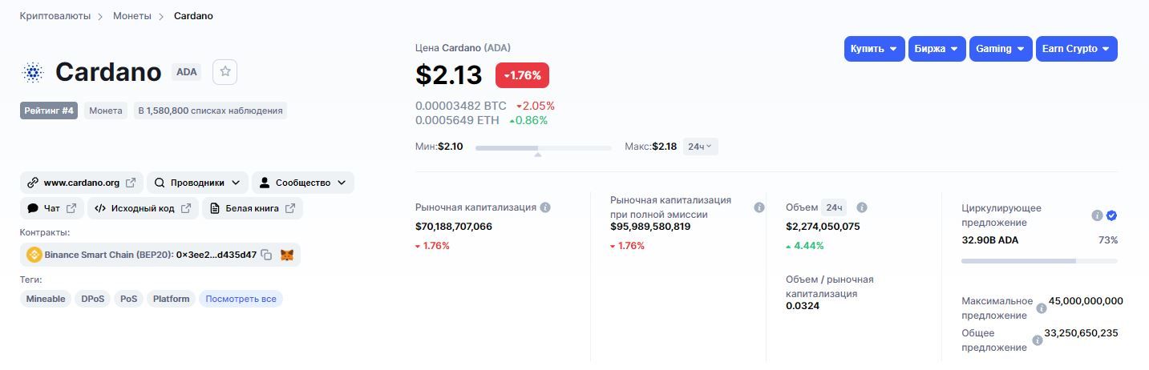Change the 24ч min/max time range

(701, 147)
